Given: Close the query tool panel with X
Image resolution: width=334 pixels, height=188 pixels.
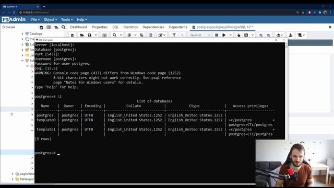Looking at the screenshot, I should (330, 27).
